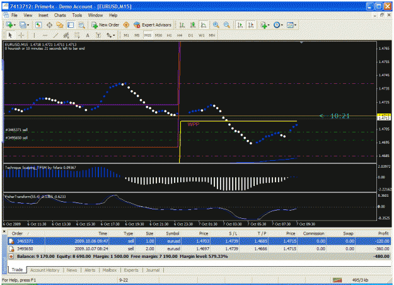This screenshot has height=285, width=394.
Task: Switch chart to Line Chart mode
Action: pos(204,25)
